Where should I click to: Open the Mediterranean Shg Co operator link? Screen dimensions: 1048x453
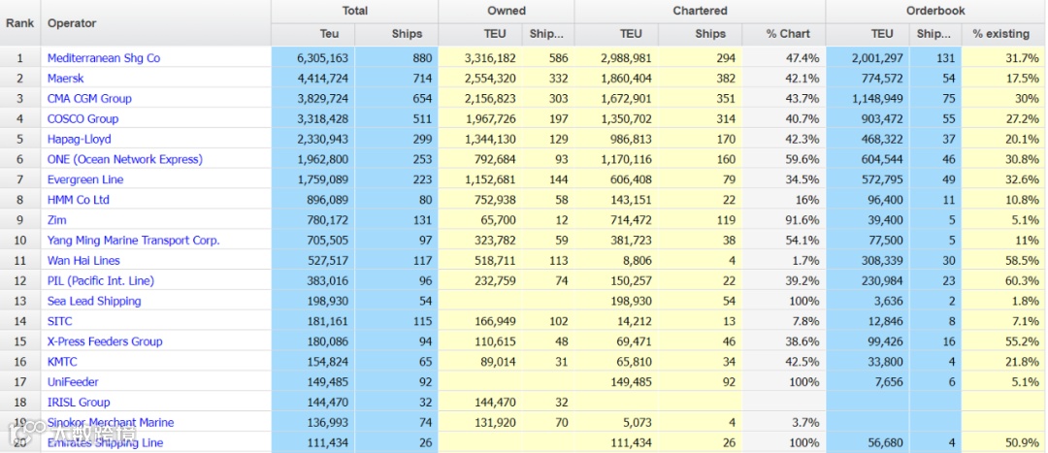104,58
